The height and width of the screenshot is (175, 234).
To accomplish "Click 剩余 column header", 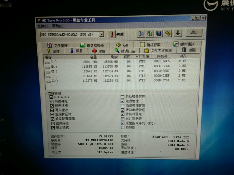I will click(x=109, y=57).
